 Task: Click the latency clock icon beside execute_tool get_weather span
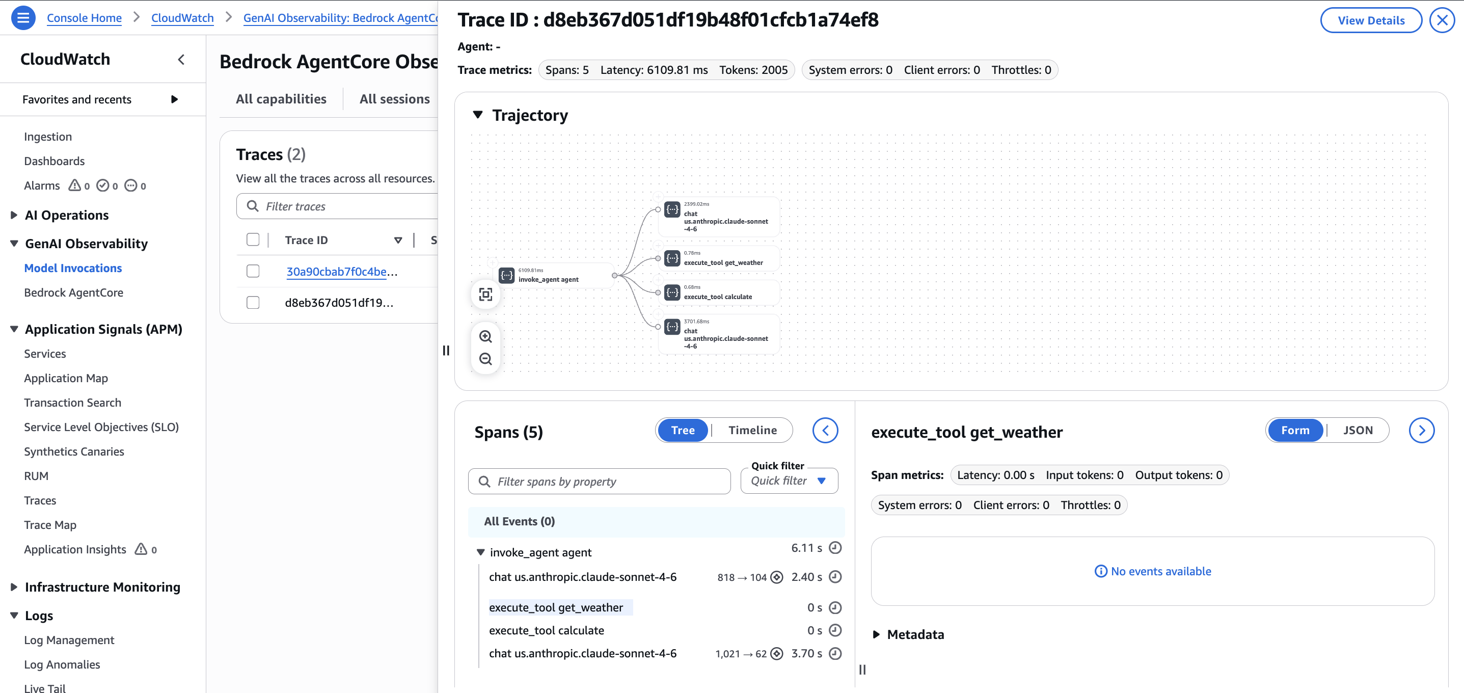[834, 607]
